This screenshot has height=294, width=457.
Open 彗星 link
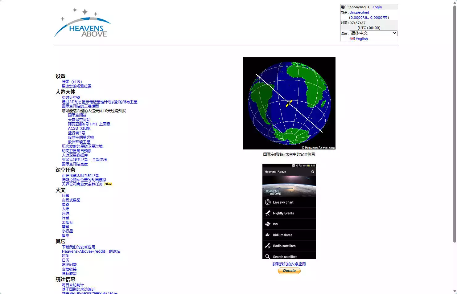pos(65,227)
